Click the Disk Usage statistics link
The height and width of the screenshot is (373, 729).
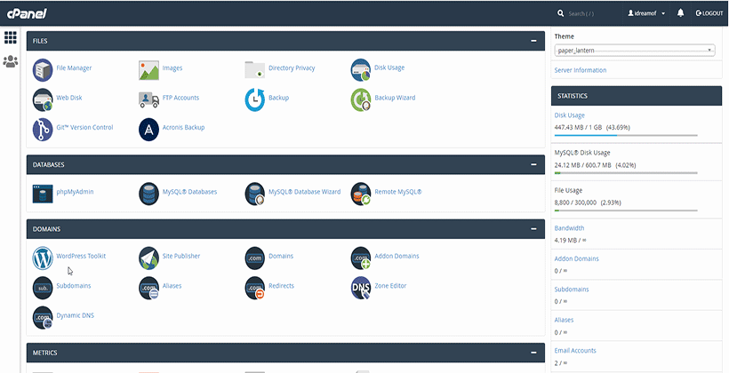pos(570,115)
